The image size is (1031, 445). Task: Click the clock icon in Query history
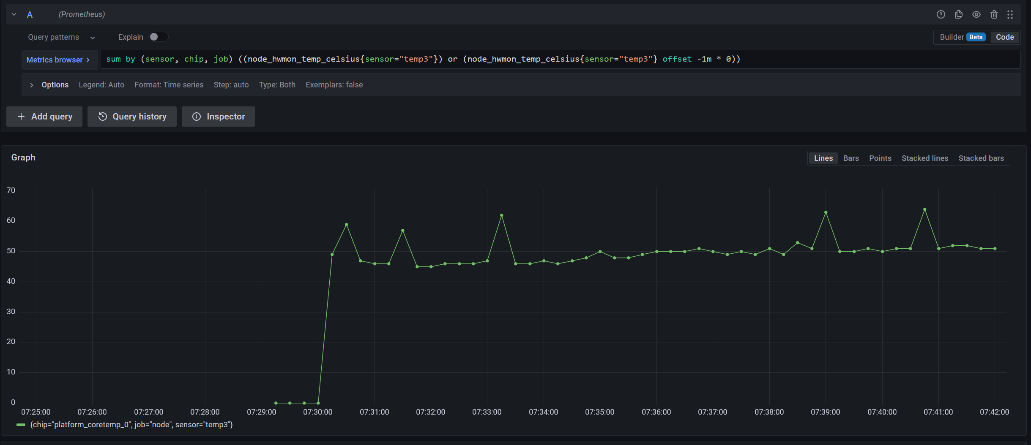click(x=102, y=117)
